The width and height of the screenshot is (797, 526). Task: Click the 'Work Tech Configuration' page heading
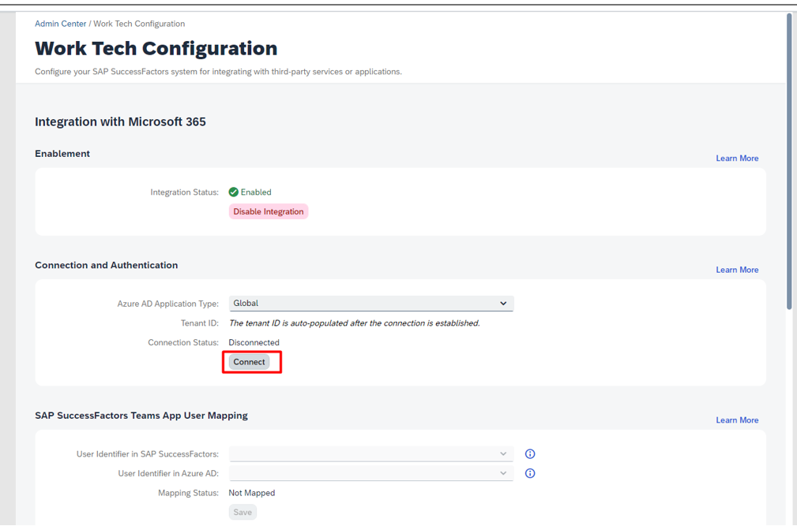pos(156,49)
